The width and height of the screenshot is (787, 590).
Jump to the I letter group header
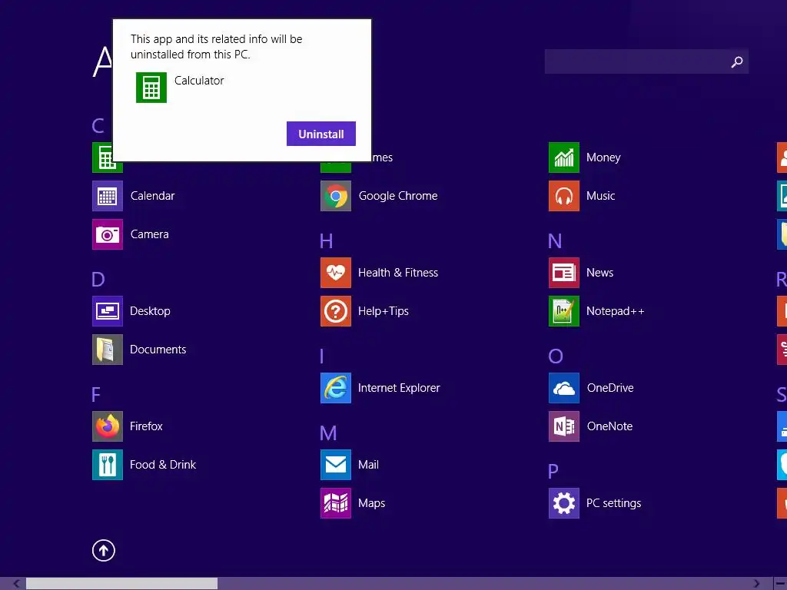pos(322,356)
